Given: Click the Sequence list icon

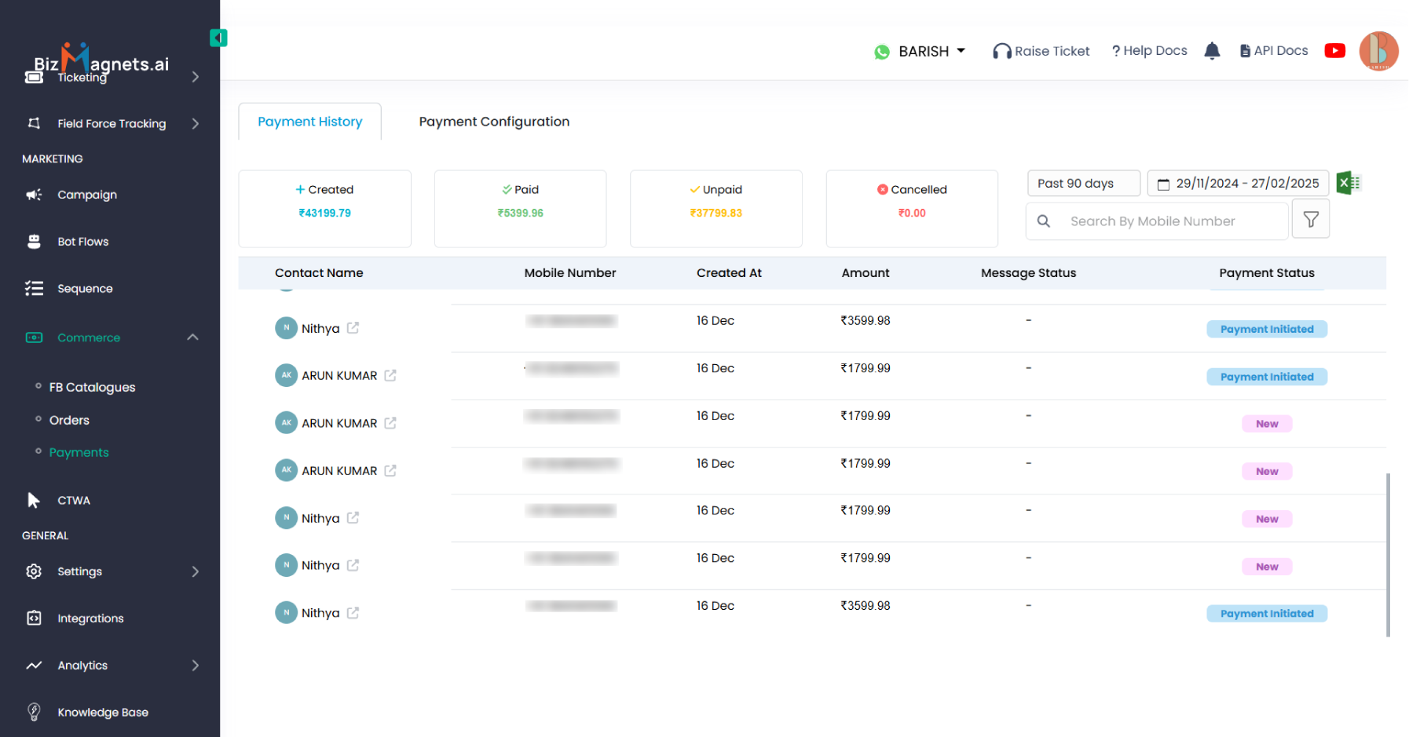Looking at the screenshot, I should pos(34,289).
